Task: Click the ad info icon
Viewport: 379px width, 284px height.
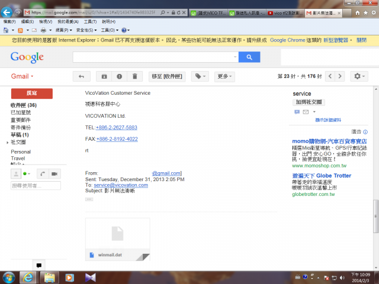Action: 365,132
